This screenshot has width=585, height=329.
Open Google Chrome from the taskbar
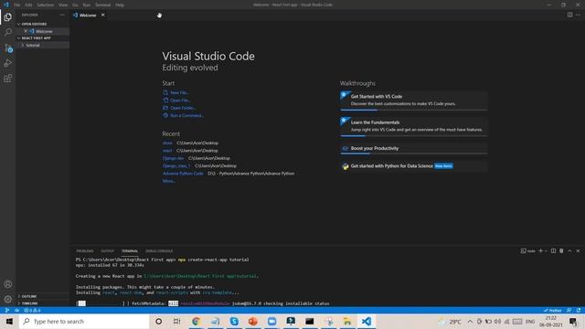(x=196, y=321)
